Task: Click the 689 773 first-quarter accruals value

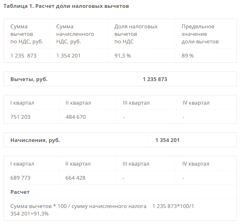Action: (x=20, y=178)
